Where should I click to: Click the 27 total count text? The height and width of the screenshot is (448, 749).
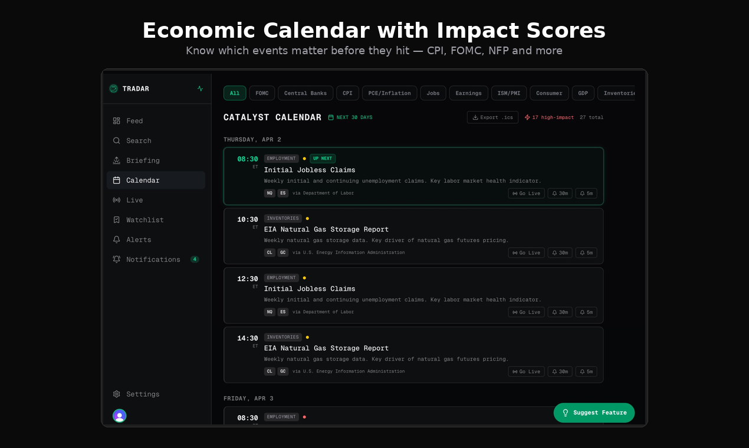click(592, 117)
